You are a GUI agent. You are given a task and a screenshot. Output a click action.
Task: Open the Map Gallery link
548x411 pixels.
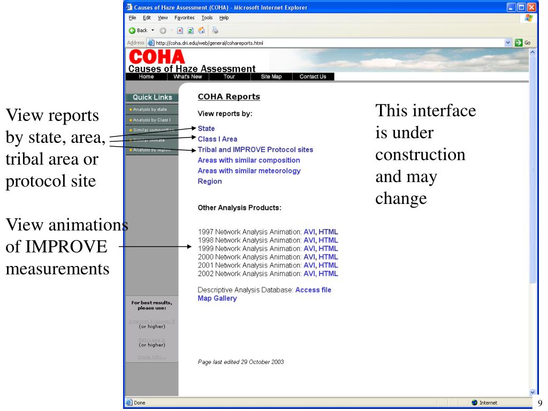217,298
